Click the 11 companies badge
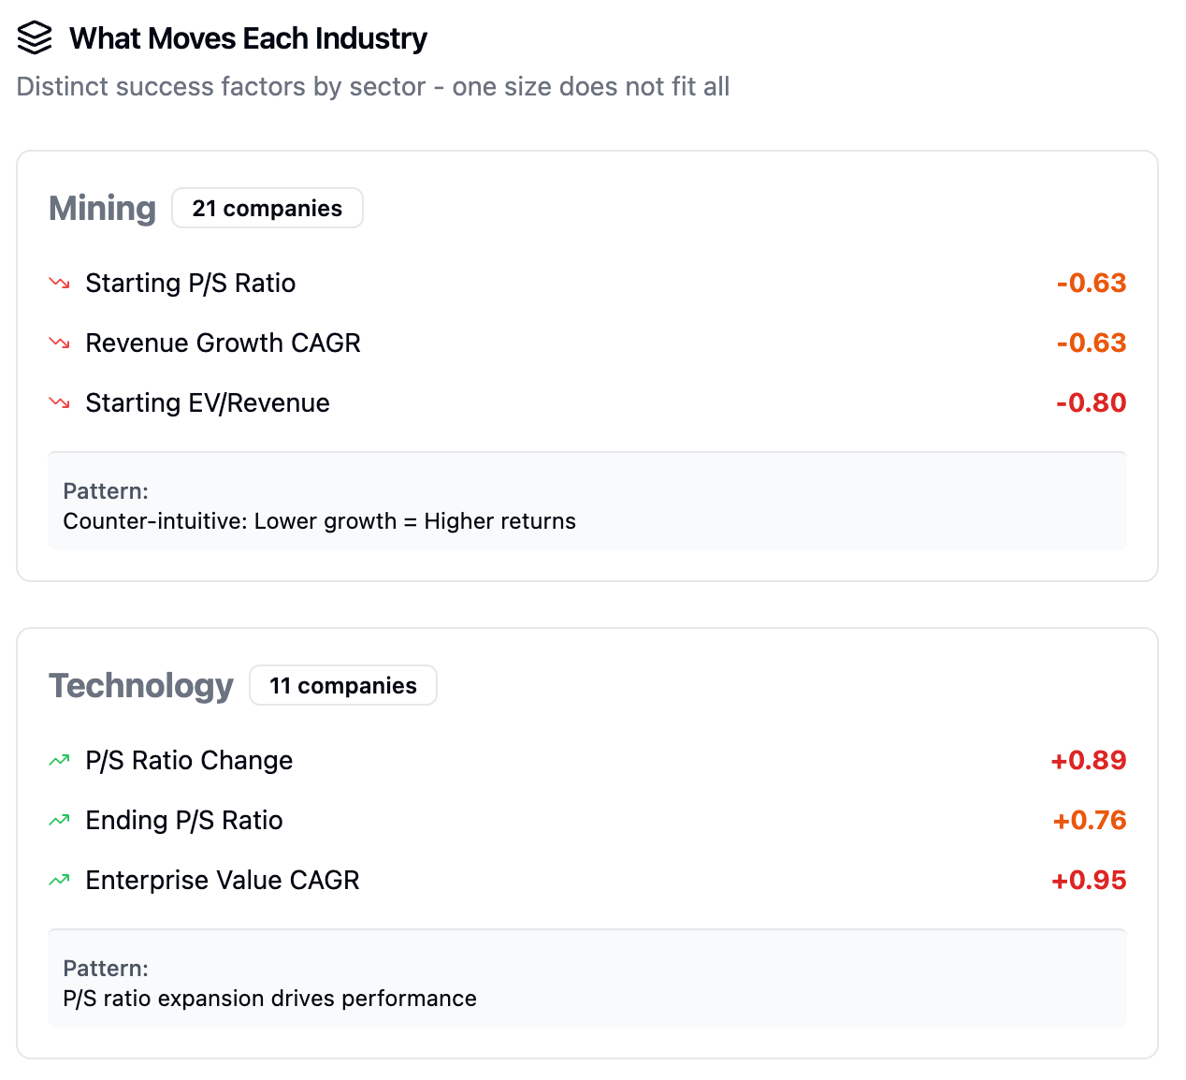1186x1080 pixels. tap(342, 685)
